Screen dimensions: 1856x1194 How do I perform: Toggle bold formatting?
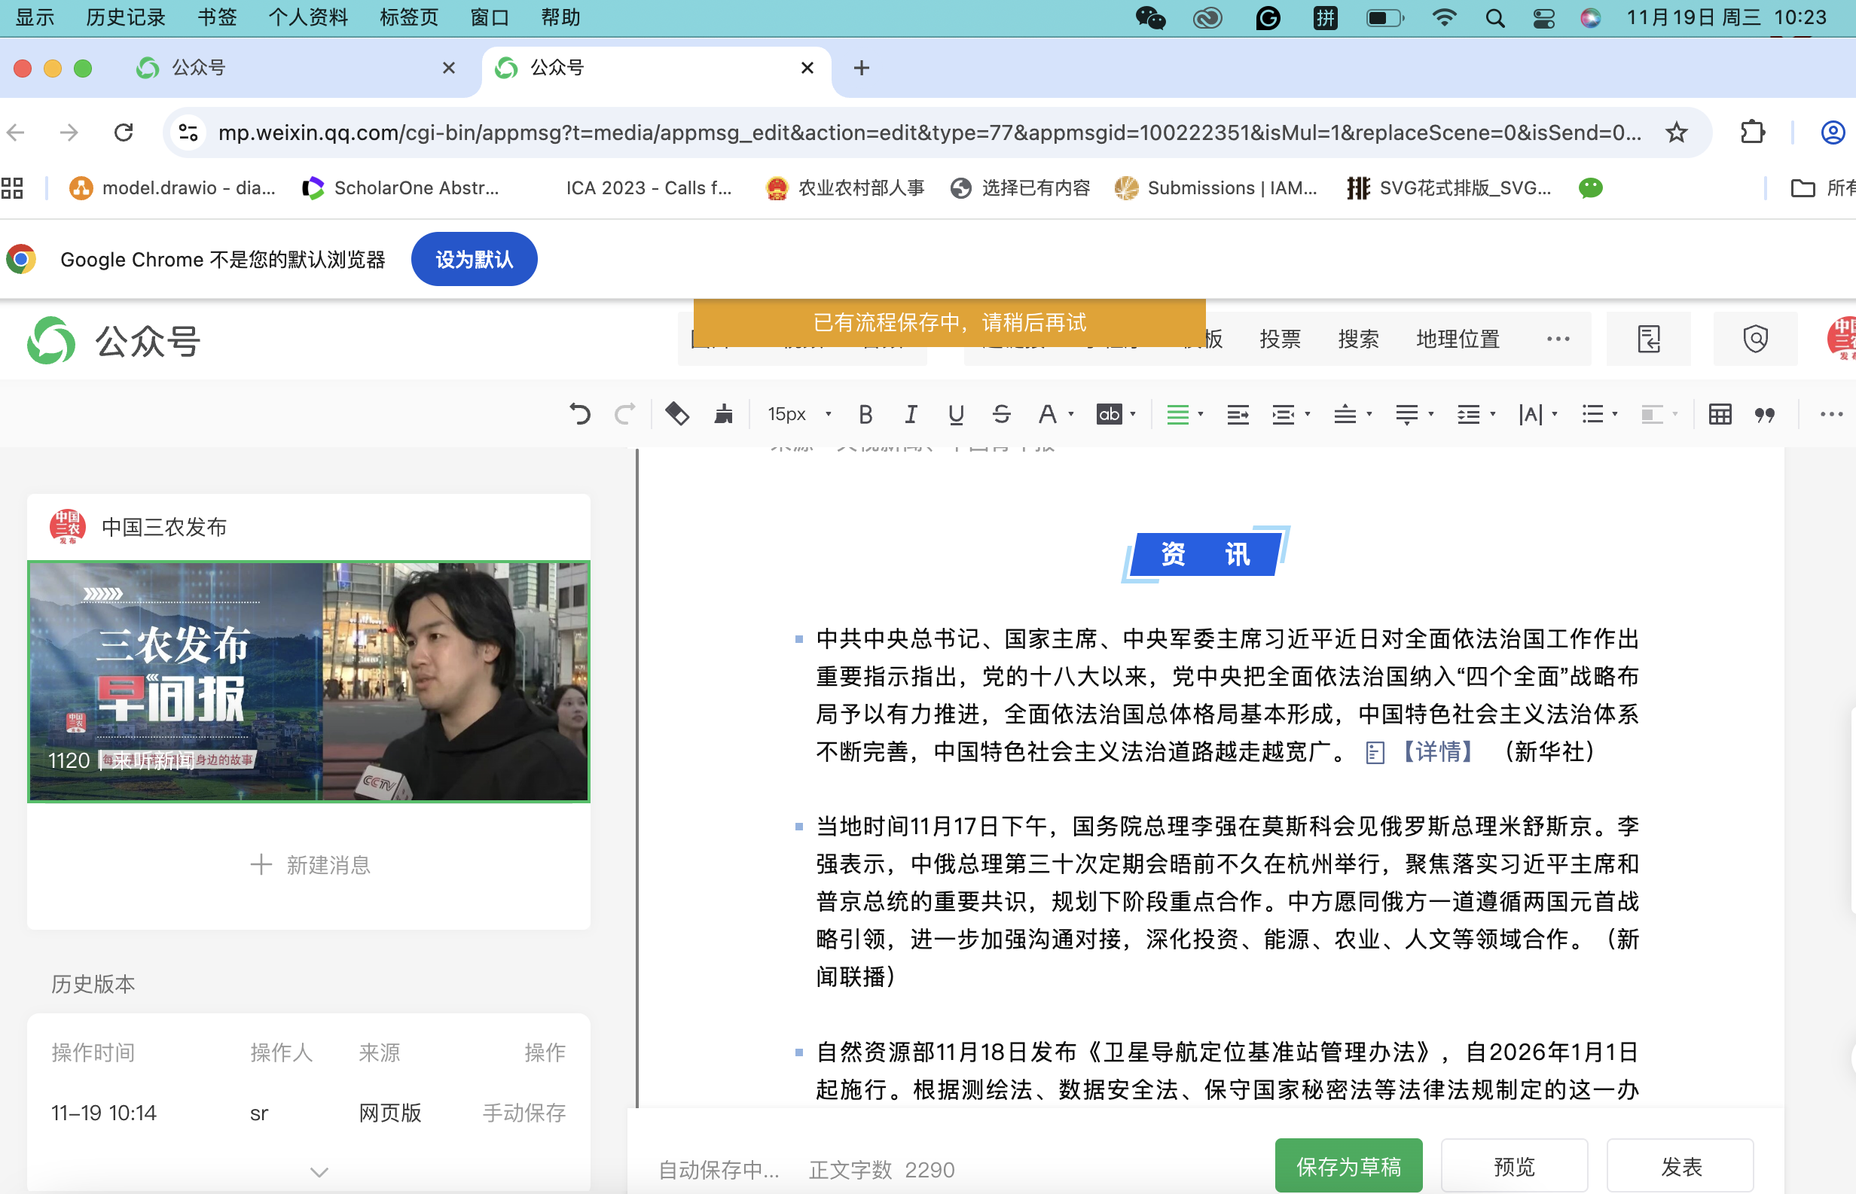tap(865, 414)
